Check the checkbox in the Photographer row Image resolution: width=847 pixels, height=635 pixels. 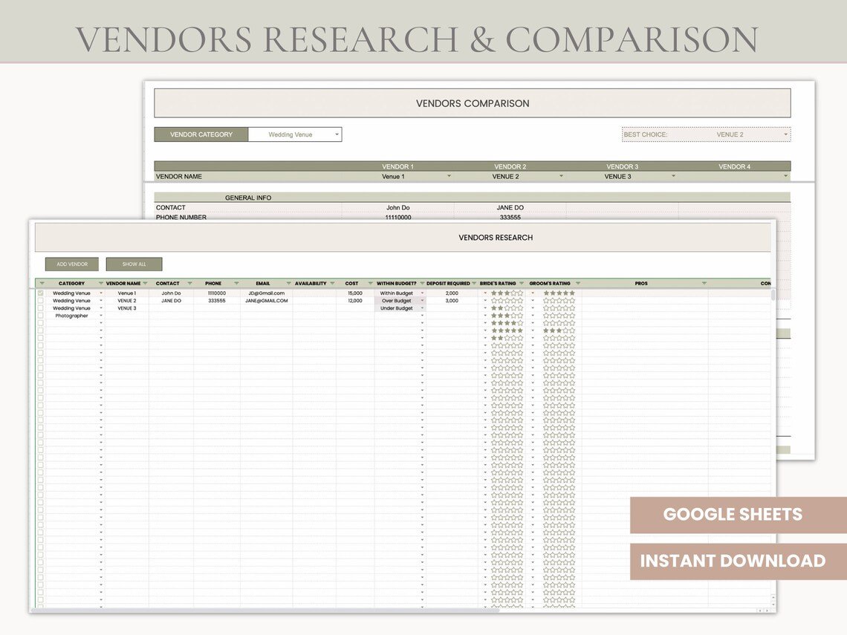40,316
